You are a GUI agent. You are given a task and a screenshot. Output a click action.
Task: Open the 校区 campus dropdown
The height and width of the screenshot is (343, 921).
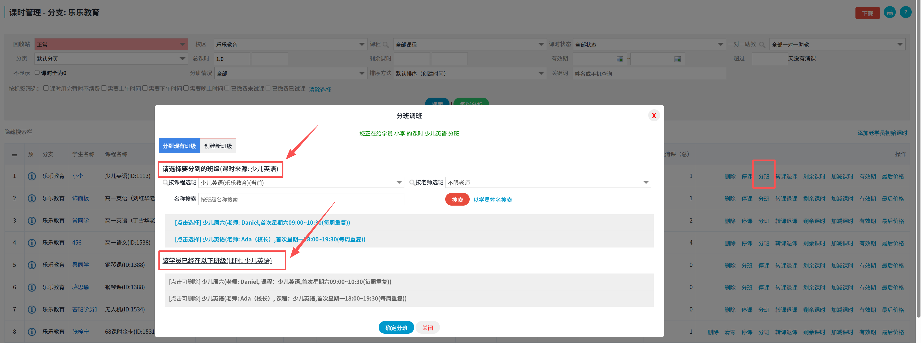click(361, 44)
